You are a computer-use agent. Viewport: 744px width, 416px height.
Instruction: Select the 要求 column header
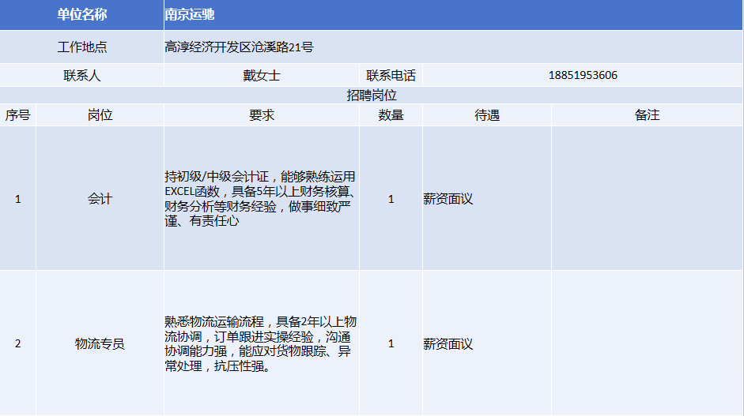click(261, 115)
